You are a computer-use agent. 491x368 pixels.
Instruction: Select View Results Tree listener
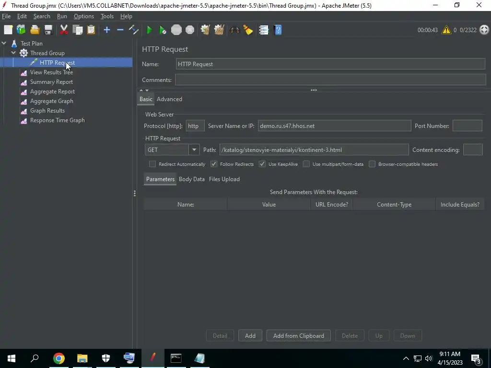(51, 72)
